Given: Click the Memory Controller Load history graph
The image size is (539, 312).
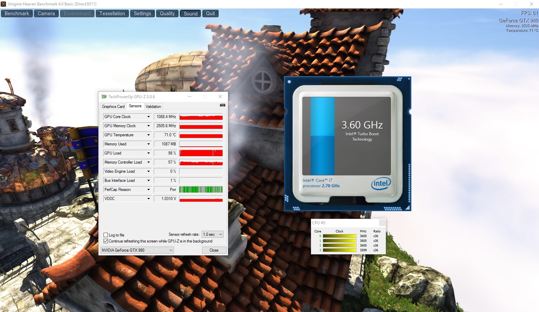Looking at the screenshot, I should pyautogui.click(x=201, y=162).
